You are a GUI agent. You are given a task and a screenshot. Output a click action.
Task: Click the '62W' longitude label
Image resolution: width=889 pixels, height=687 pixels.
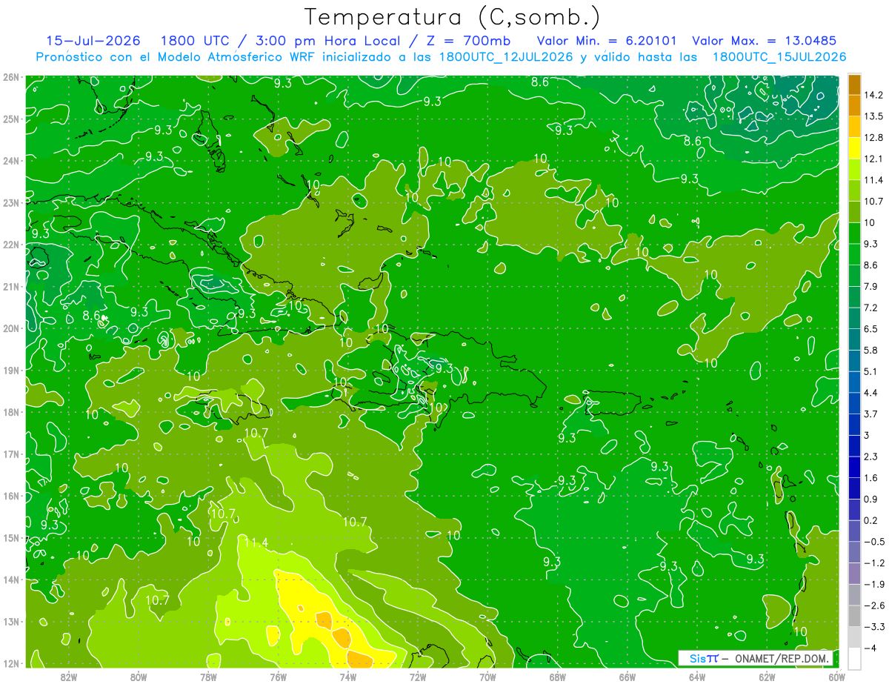coord(767,677)
